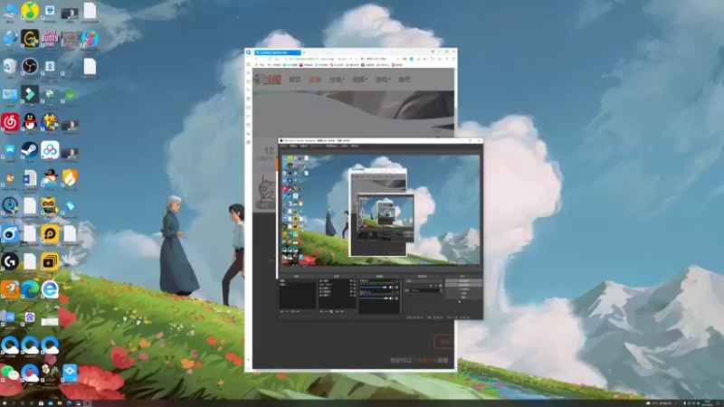This screenshot has height=407, width=724.
Task: Open the OBS 文件 menu
Action: point(283,146)
